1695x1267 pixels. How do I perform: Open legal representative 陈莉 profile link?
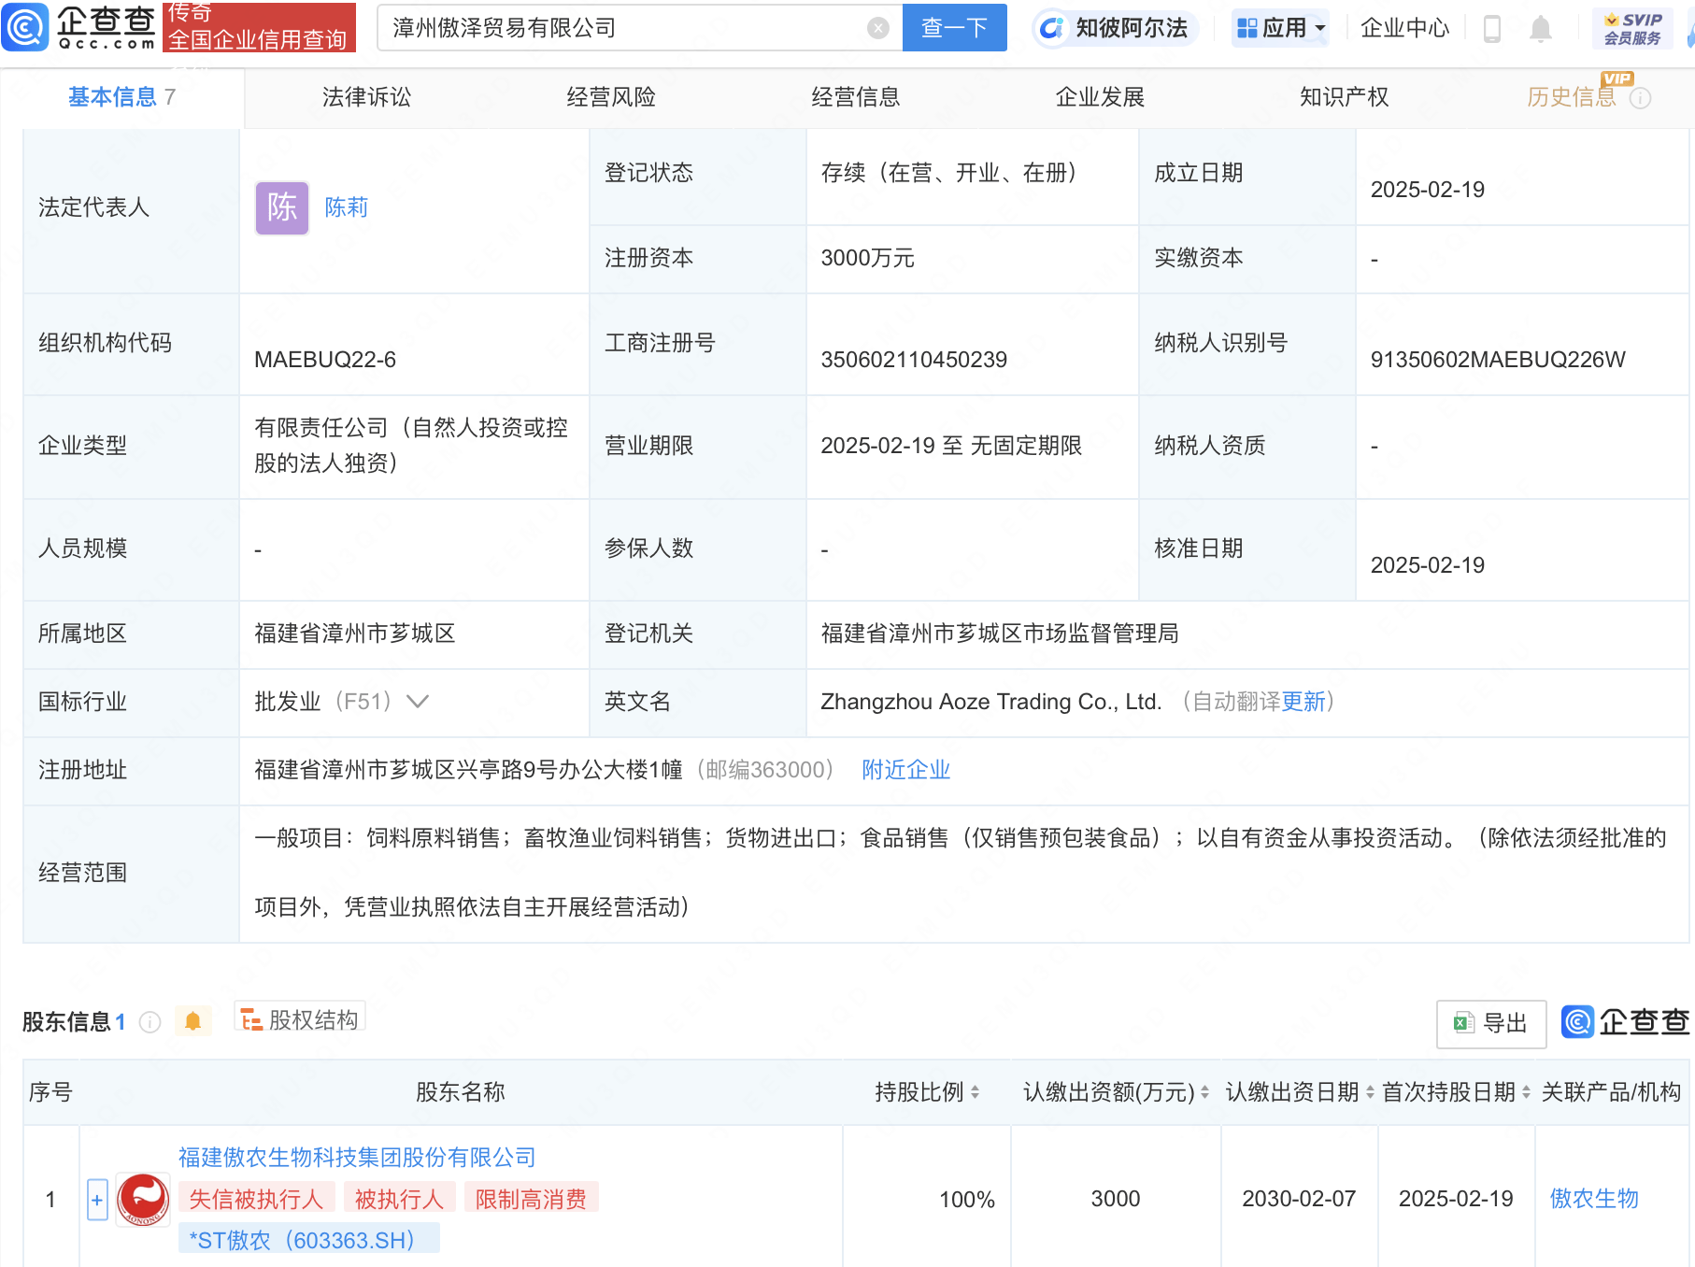point(345,207)
